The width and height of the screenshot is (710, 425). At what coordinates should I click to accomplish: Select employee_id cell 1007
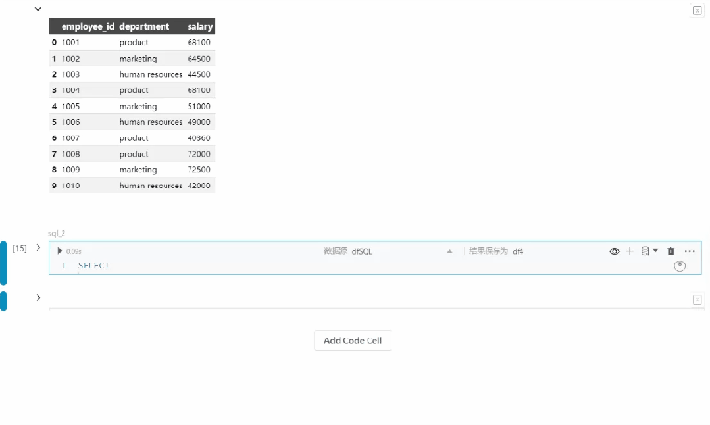click(x=70, y=138)
